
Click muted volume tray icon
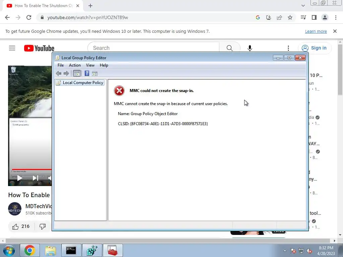309,251
